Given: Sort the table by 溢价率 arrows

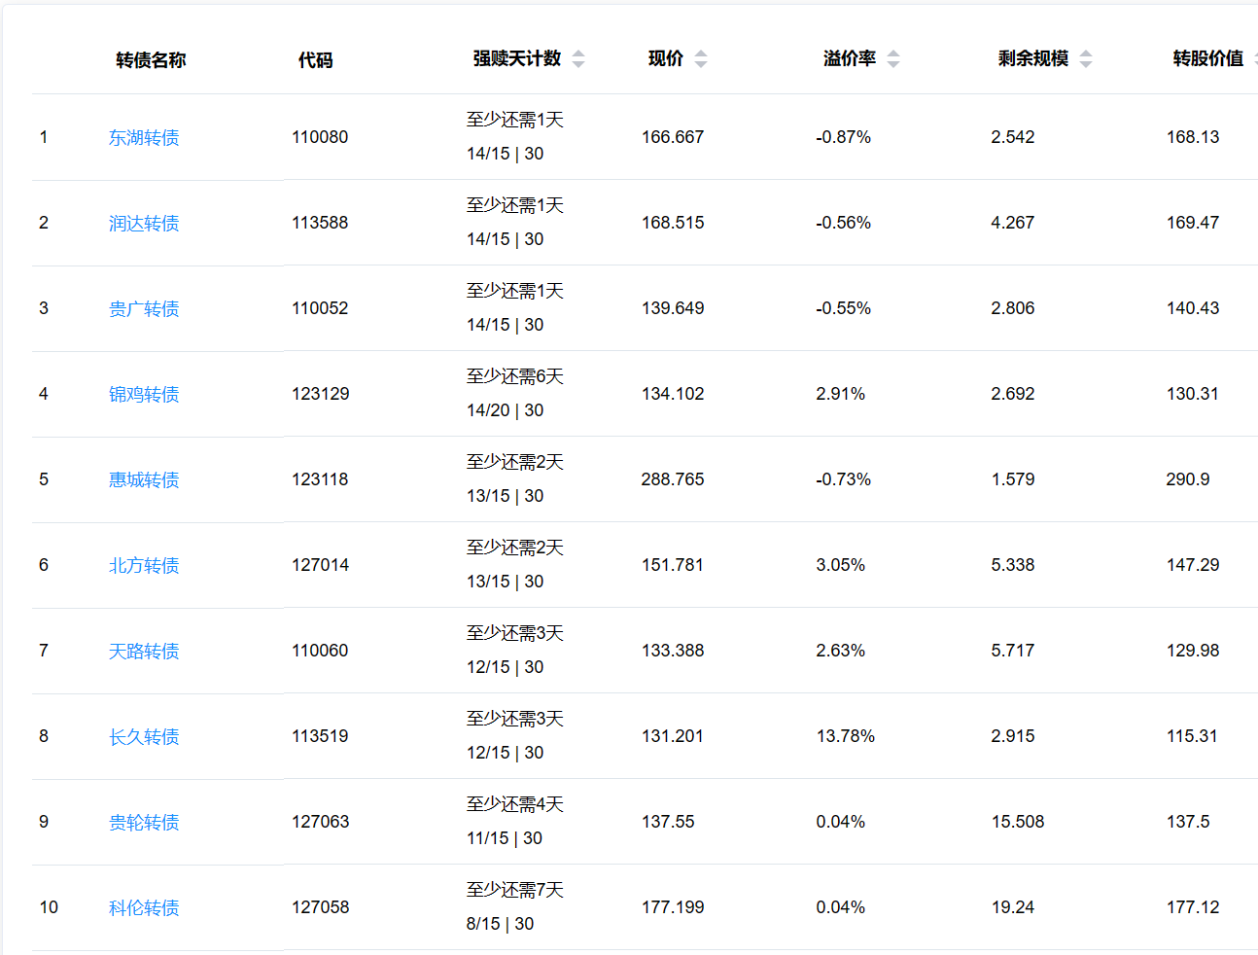Looking at the screenshot, I should [893, 59].
